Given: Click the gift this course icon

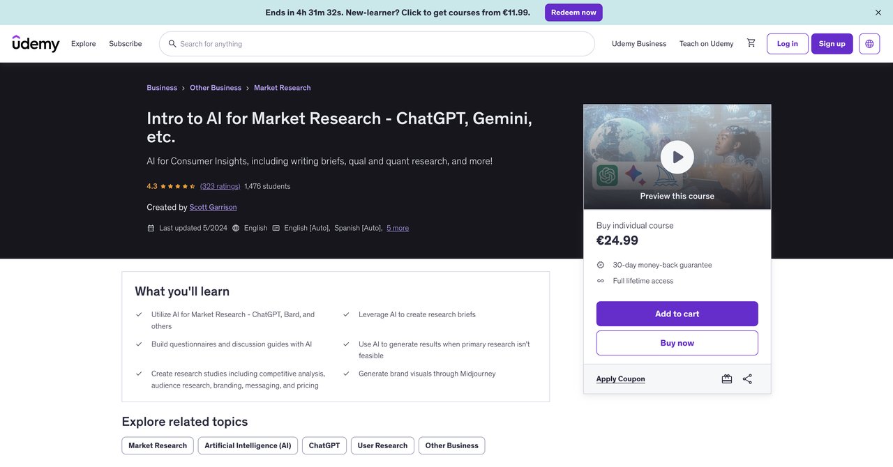Looking at the screenshot, I should click(727, 379).
